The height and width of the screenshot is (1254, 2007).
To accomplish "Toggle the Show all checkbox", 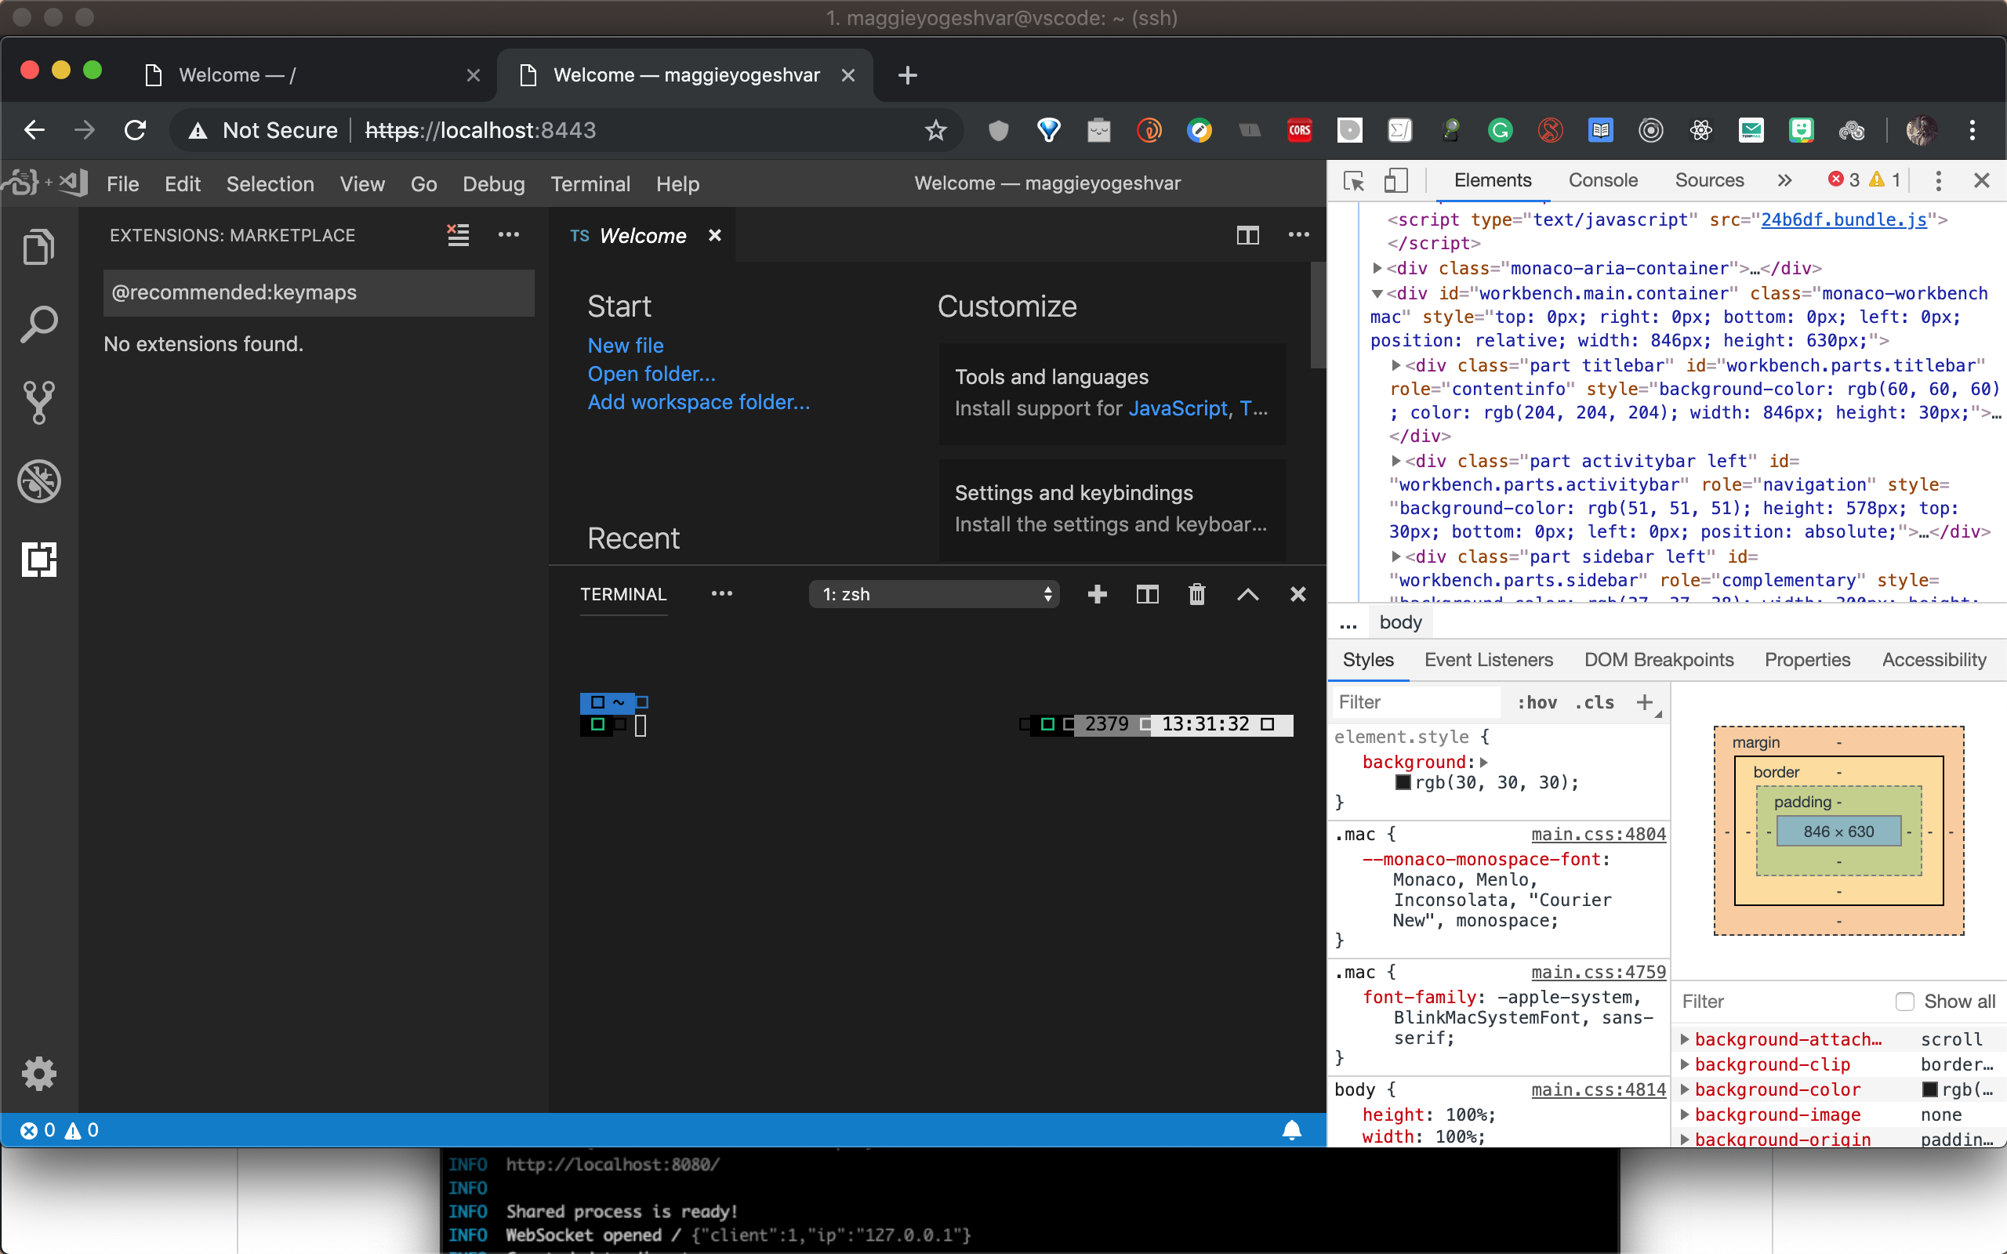I will 1905,1001.
